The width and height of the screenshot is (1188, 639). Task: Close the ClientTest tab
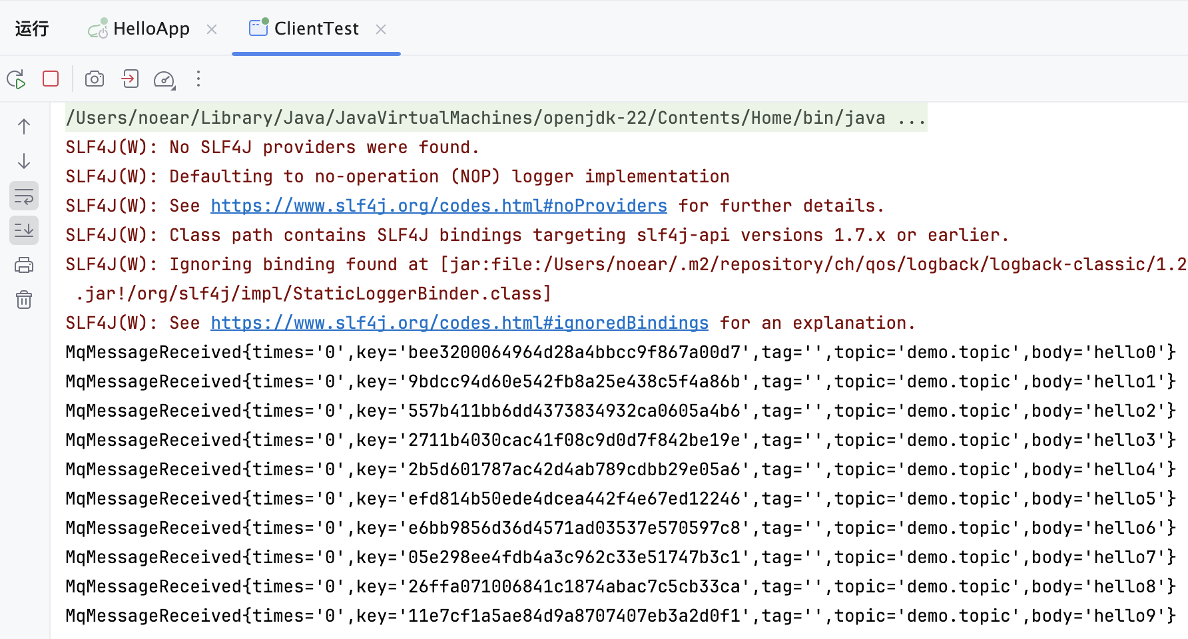[381, 29]
